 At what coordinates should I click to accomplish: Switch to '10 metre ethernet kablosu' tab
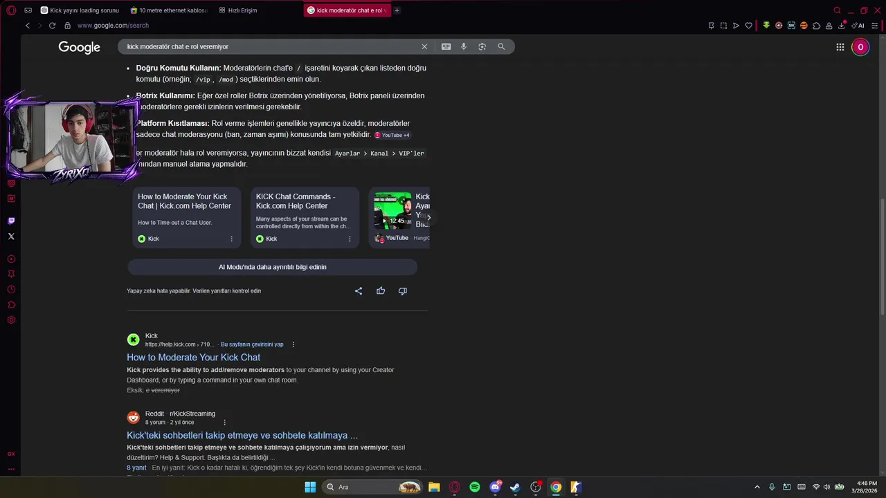pyautogui.click(x=169, y=10)
